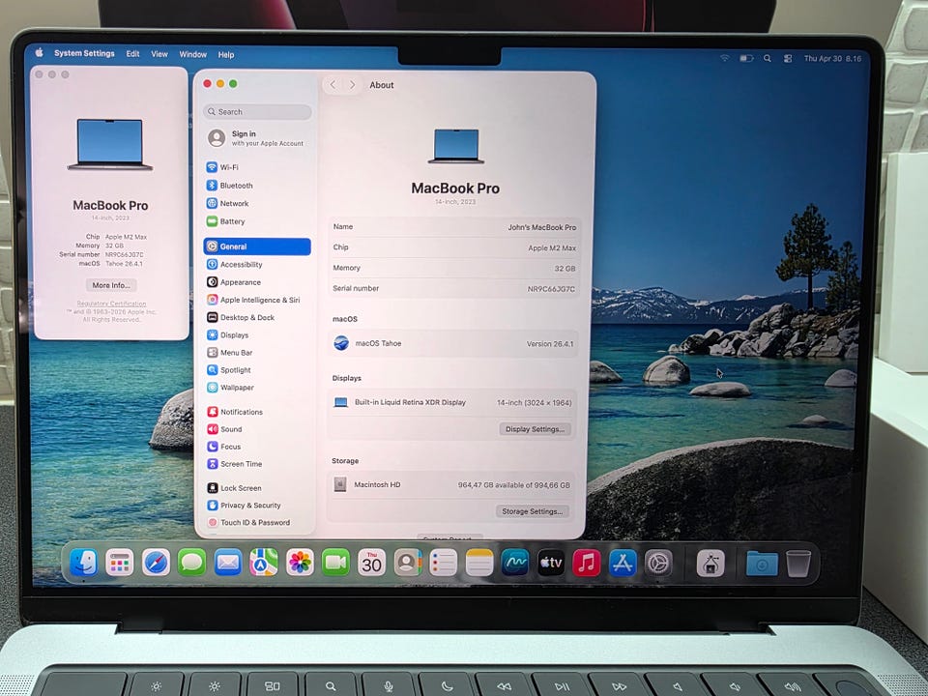Open the Window menu
The image size is (928, 696).
pyautogui.click(x=193, y=54)
